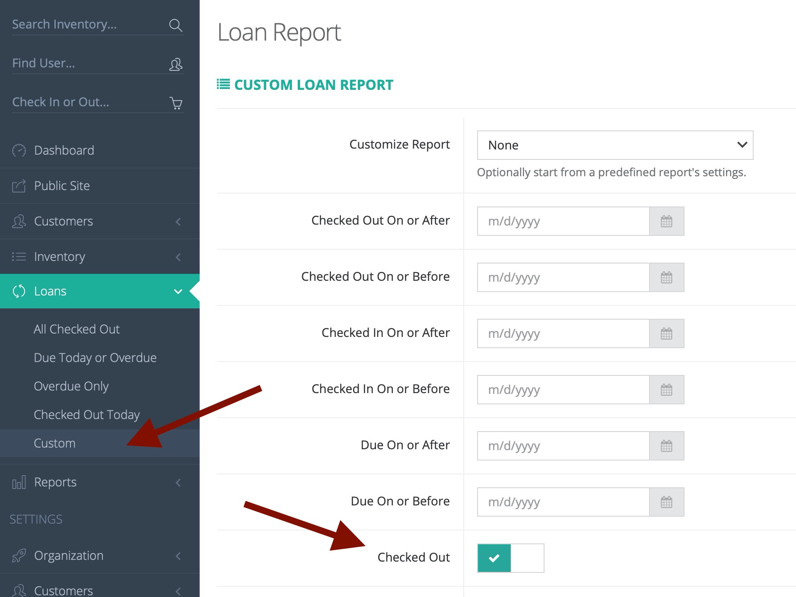Open Due Today or Overdue report
This screenshot has height=597, width=796.
pos(95,358)
